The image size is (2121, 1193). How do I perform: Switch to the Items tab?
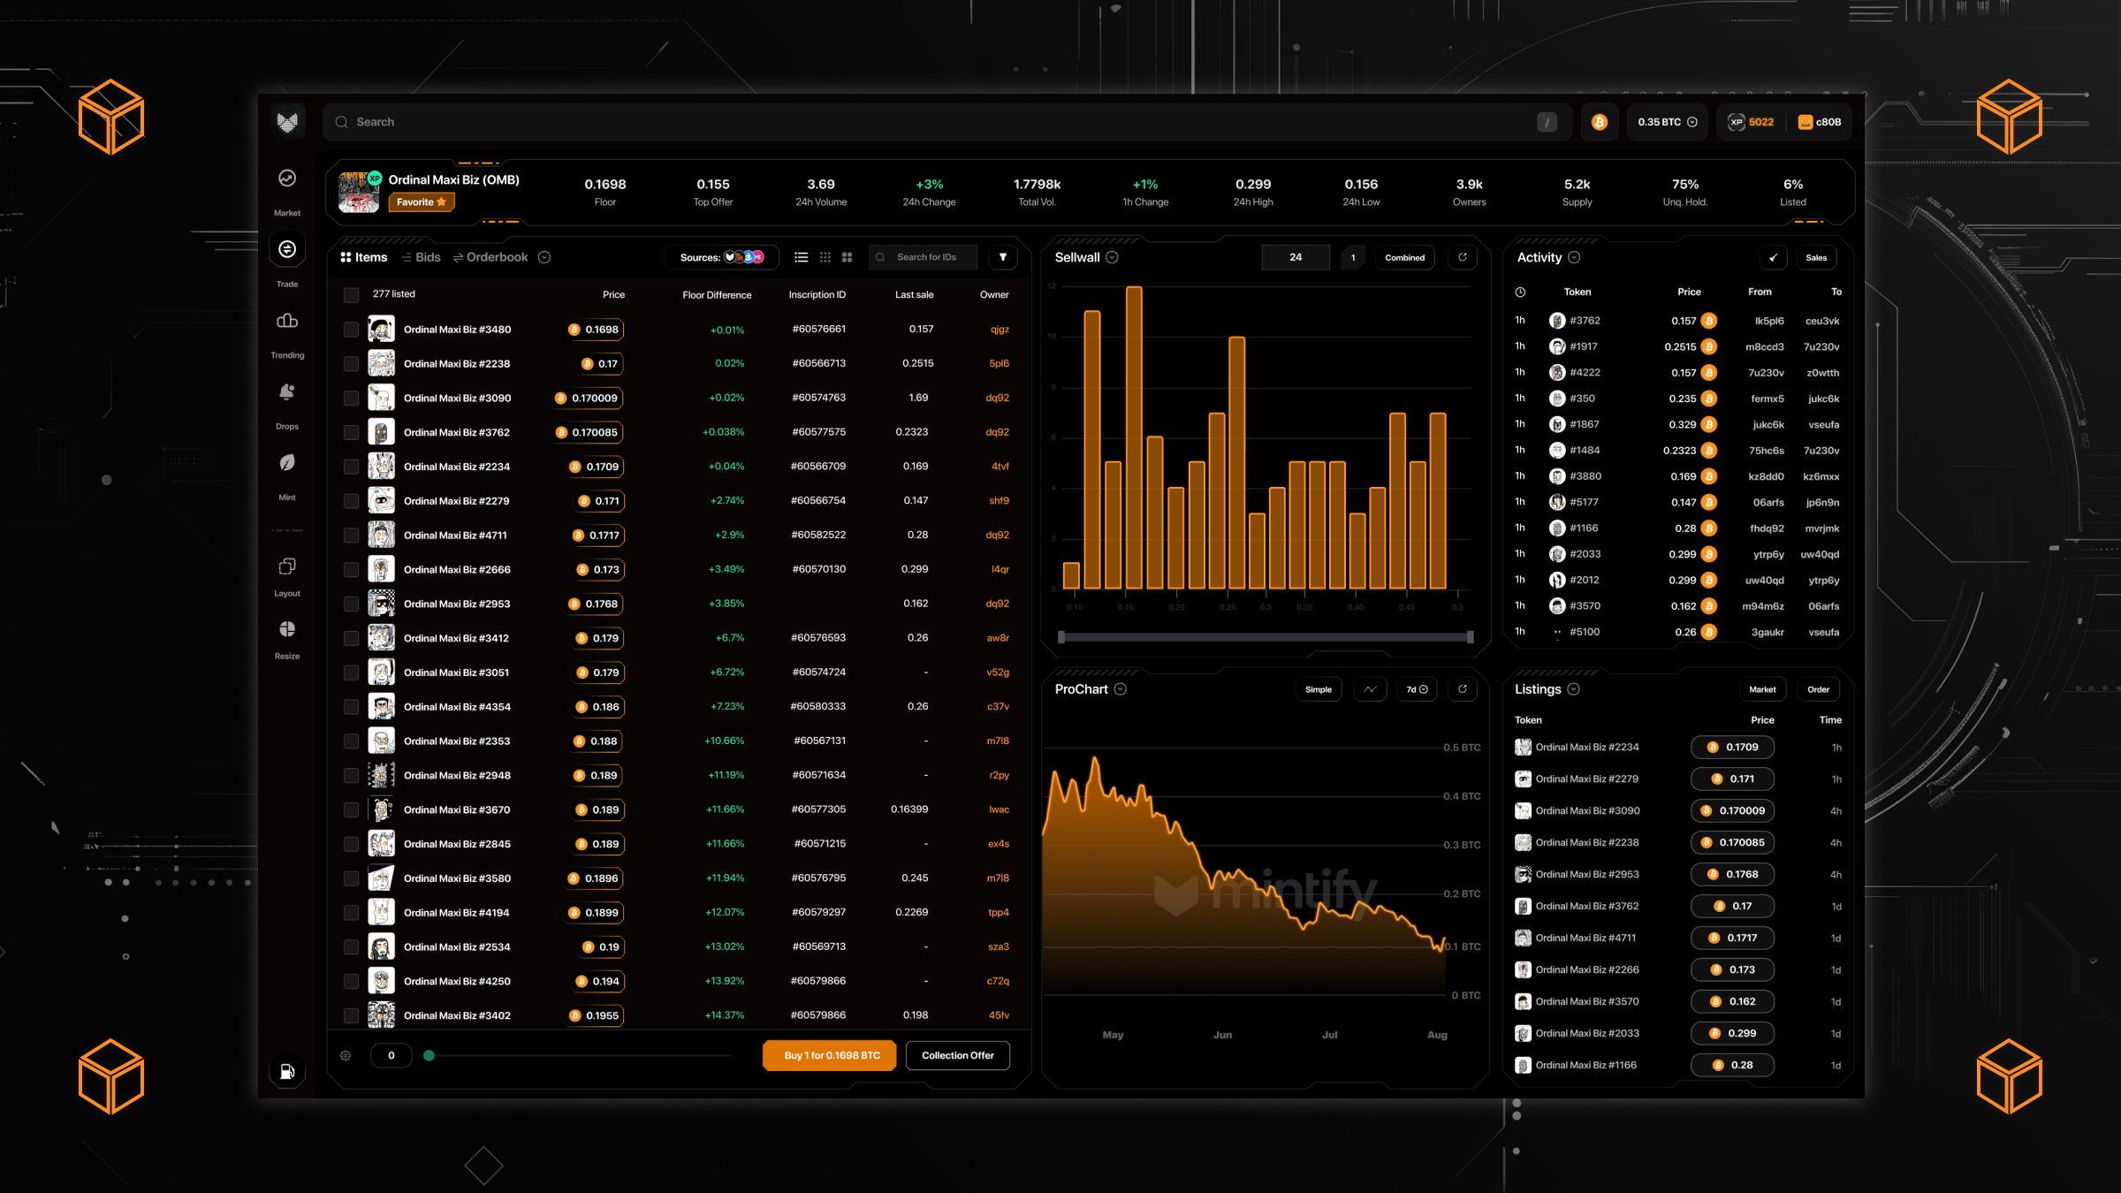pyautogui.click(x=364, y=257)
